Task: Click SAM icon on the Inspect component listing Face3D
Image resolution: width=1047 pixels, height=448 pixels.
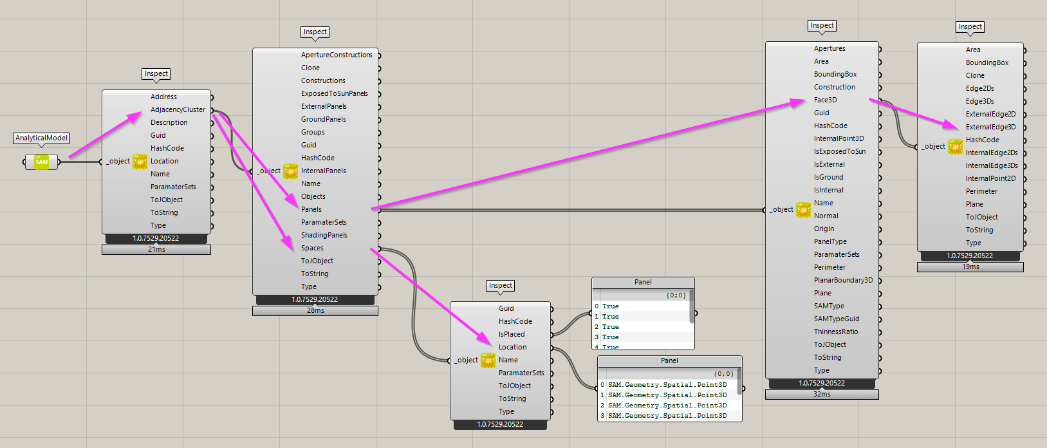Action: coord(803,210)
